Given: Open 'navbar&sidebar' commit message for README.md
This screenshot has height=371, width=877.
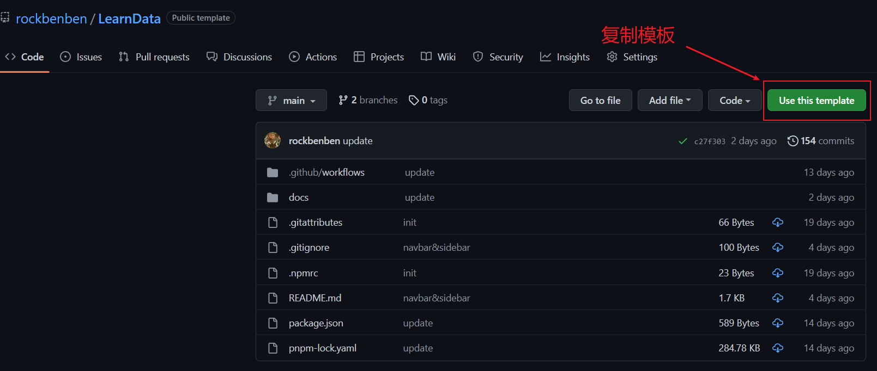Looking at the screenshot, I should [437, 298].
